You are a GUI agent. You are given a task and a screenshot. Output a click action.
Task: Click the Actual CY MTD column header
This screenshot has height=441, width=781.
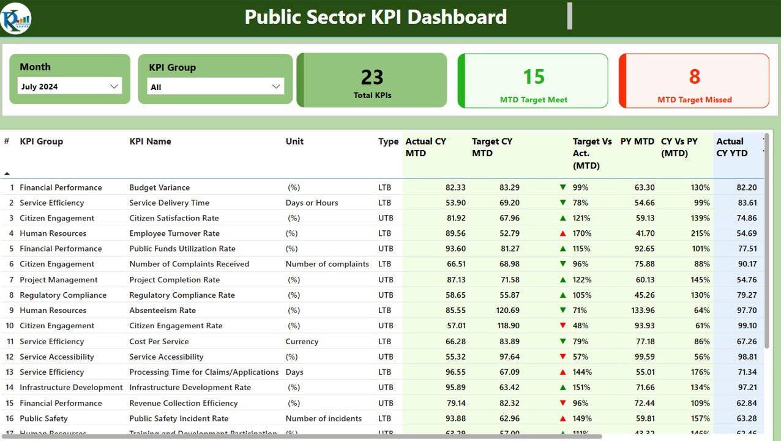[x=425, y=147]
